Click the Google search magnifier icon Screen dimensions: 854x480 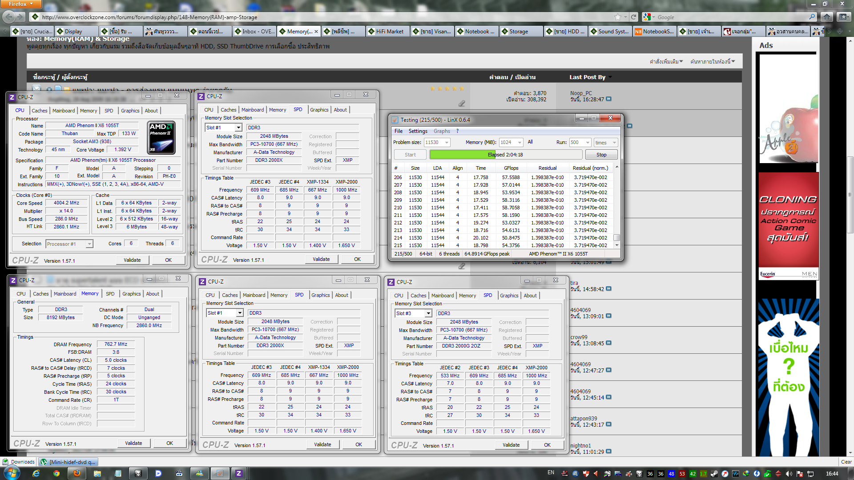click(812, 17)
